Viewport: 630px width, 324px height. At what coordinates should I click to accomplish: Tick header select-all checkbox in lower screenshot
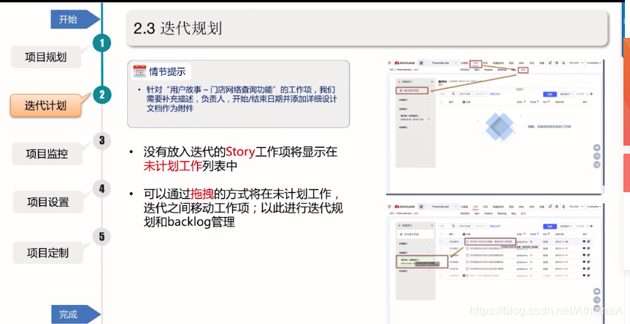pos(442,234)
